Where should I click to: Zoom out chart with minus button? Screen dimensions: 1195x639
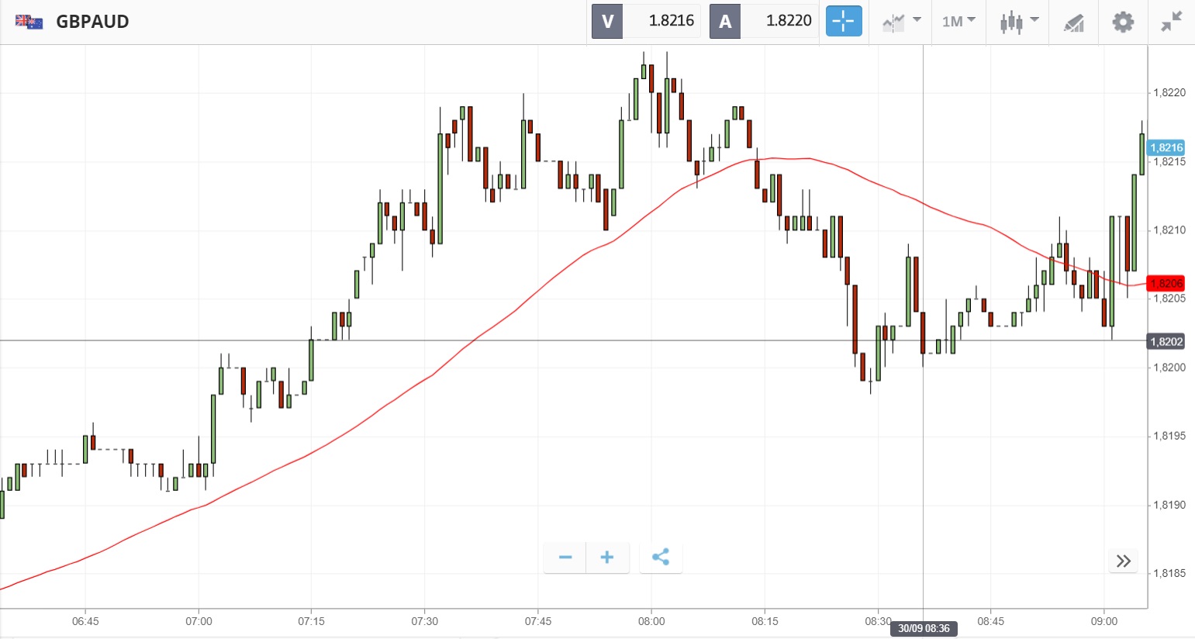565,558
